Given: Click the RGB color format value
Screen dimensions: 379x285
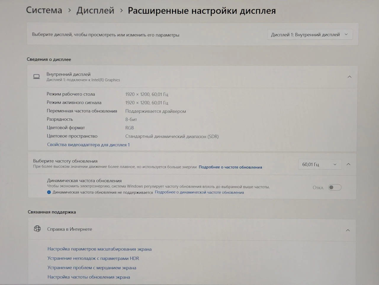Looking at the screenshot, I should pos(130,128).
